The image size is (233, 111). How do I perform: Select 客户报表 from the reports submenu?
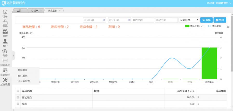(23, 76)
